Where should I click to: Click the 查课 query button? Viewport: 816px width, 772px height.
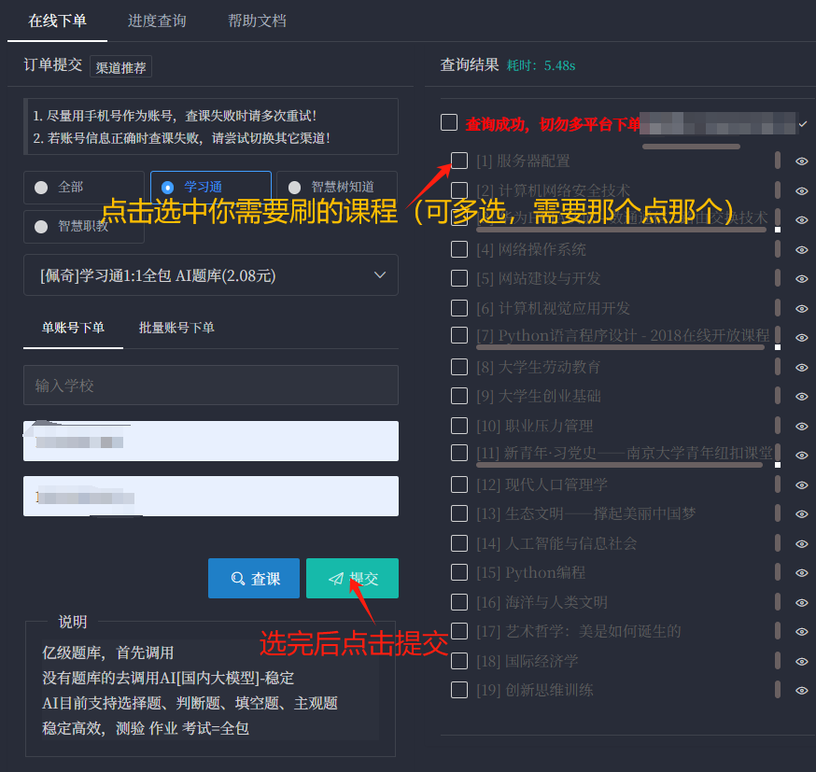coord(254,578)
